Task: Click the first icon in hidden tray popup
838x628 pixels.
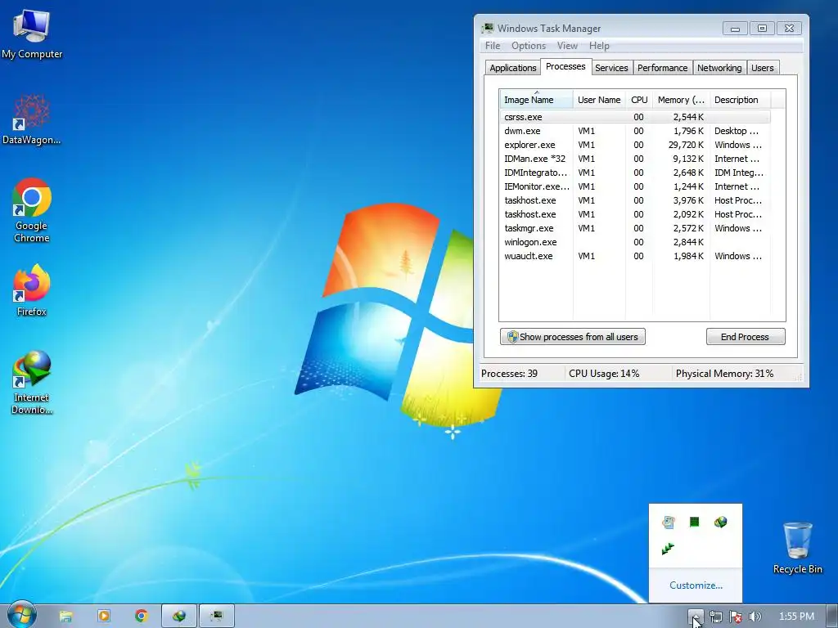Action: pos(668,522)
